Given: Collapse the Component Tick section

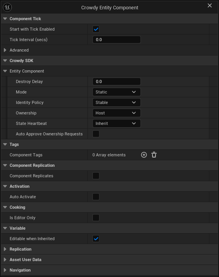Looking at the screenshot, I should pos(5,19).
